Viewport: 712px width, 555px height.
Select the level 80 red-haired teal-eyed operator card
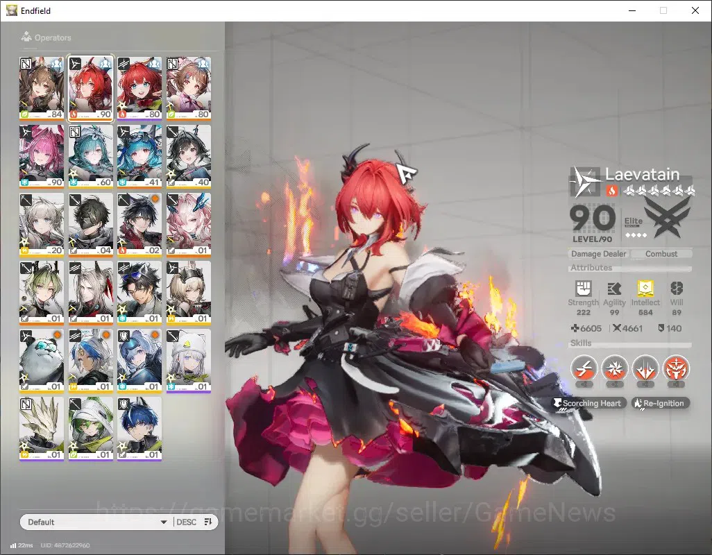click(139, 88)
